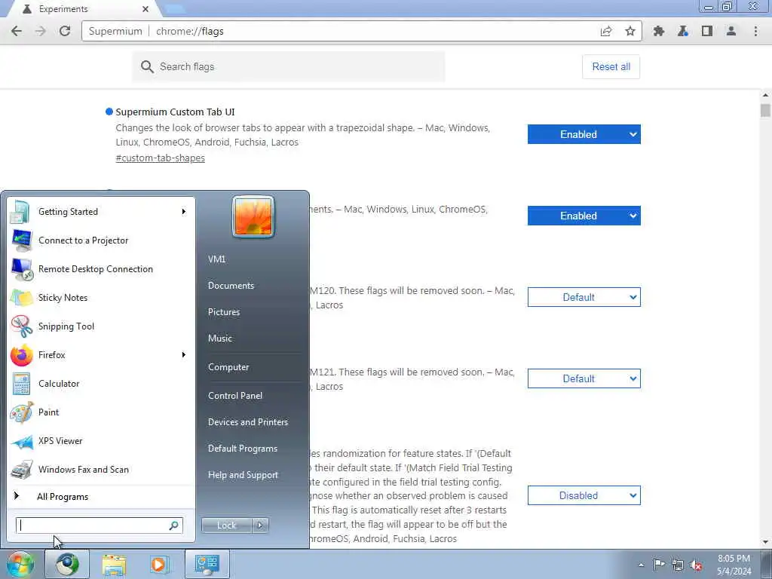772x579 pixels.
Task: Open Paint from the Start menu
Action: point(101,412)
